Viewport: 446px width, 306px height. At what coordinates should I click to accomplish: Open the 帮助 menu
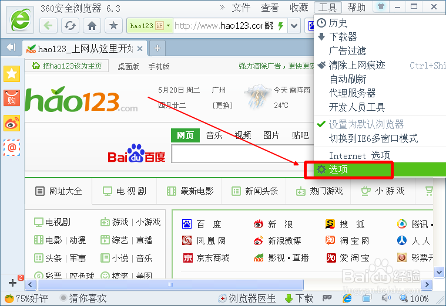pos(357,8)
